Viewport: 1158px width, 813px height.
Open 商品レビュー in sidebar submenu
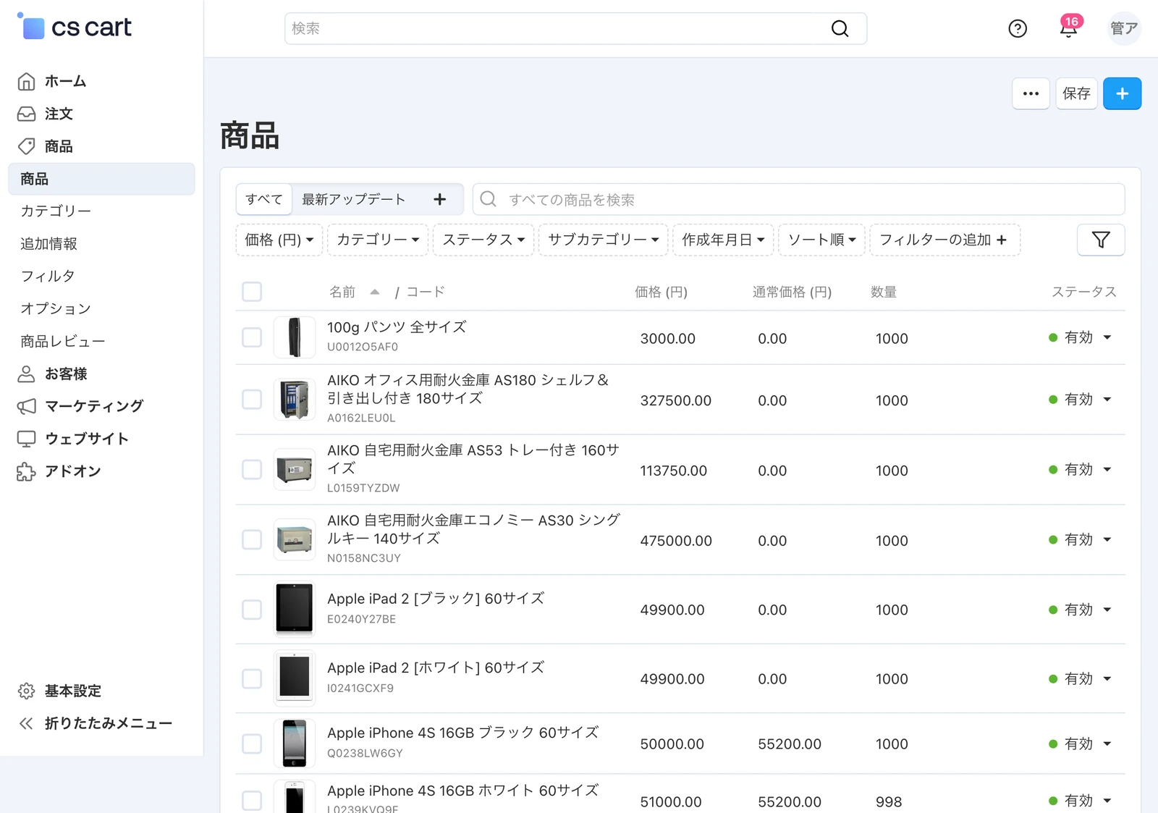pos(63,341)
